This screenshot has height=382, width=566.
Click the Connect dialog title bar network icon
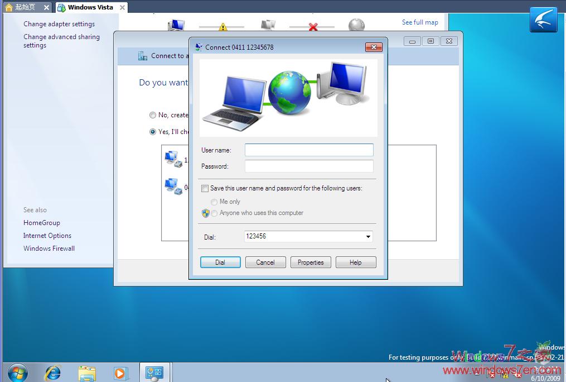pos(200,47)
